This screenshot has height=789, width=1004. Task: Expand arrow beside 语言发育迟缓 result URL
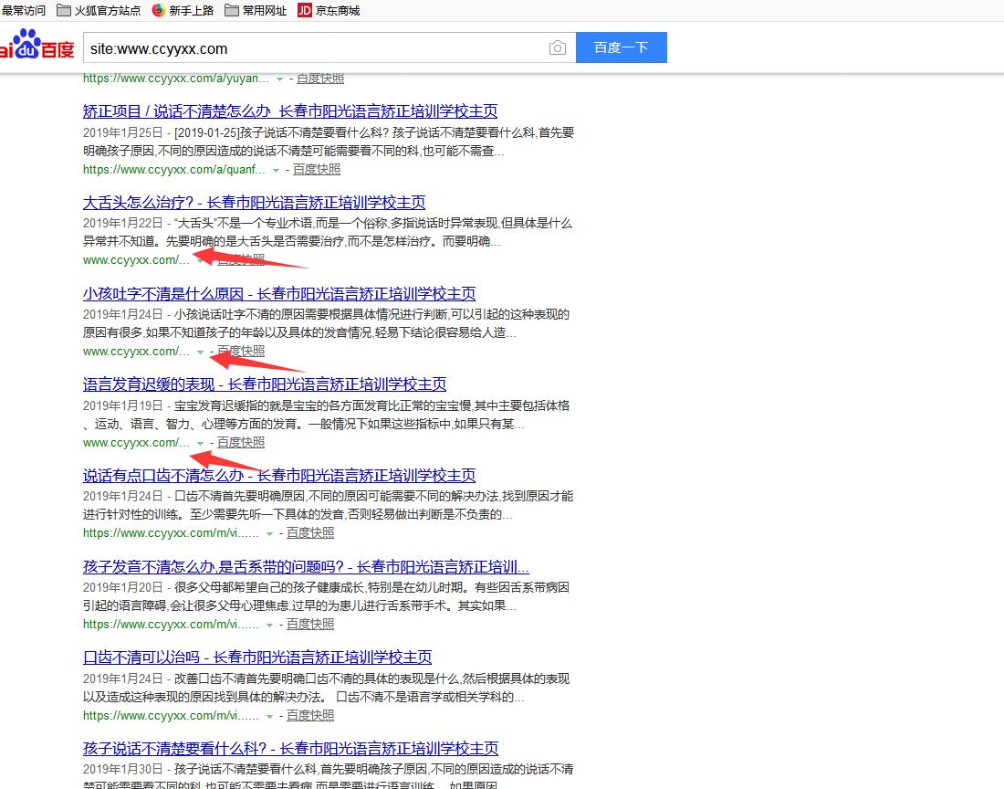click(x=200, y=443)
